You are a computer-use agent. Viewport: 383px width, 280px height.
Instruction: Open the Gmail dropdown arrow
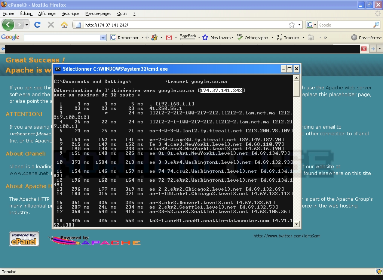[176, 38]
